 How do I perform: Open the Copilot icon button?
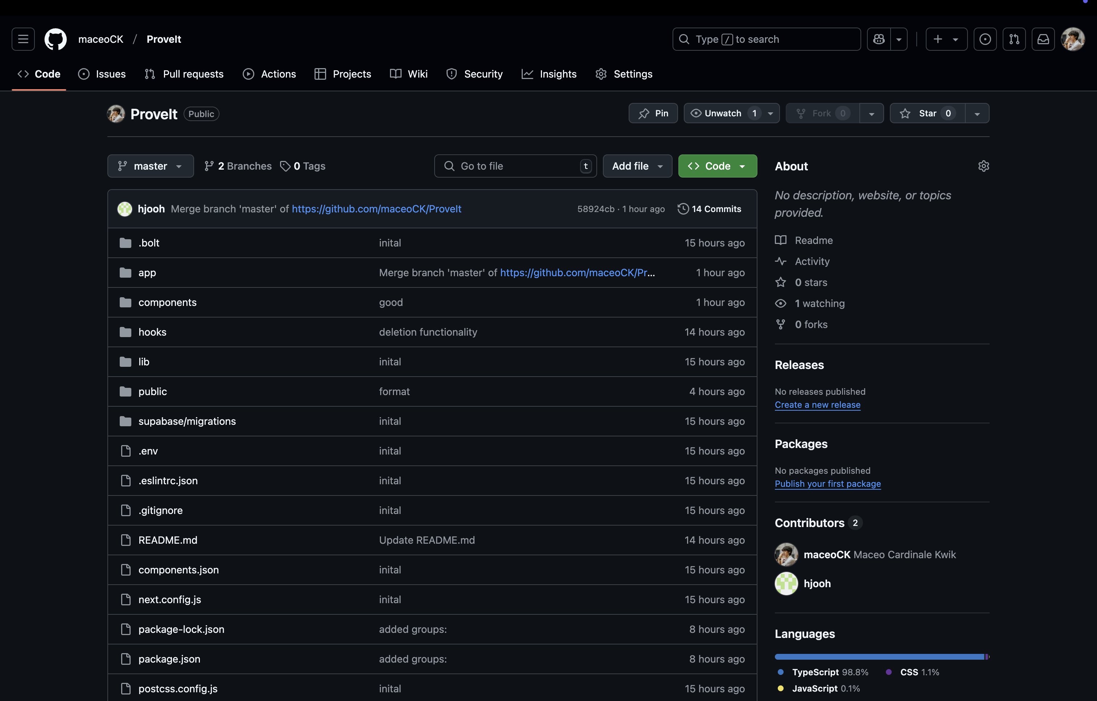pos(879,39)
